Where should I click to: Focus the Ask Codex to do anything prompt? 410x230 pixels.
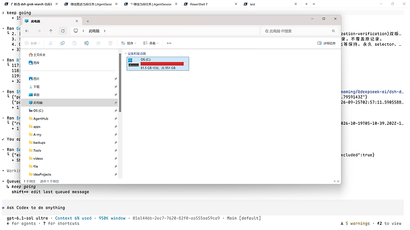pos(203,208)
